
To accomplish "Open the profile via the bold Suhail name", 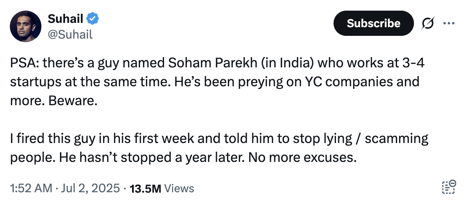I will [65, 19].
